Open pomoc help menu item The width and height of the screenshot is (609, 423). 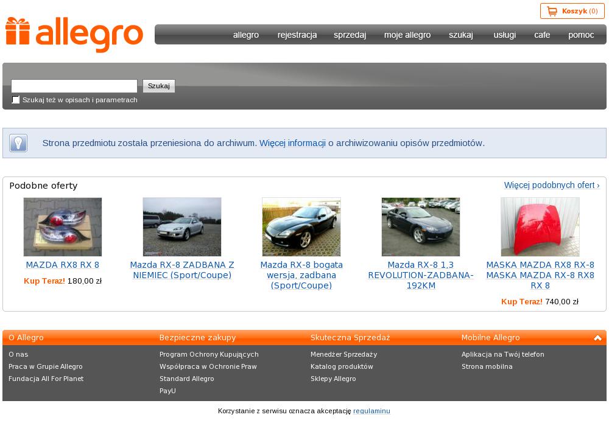[x=581, y=35]
